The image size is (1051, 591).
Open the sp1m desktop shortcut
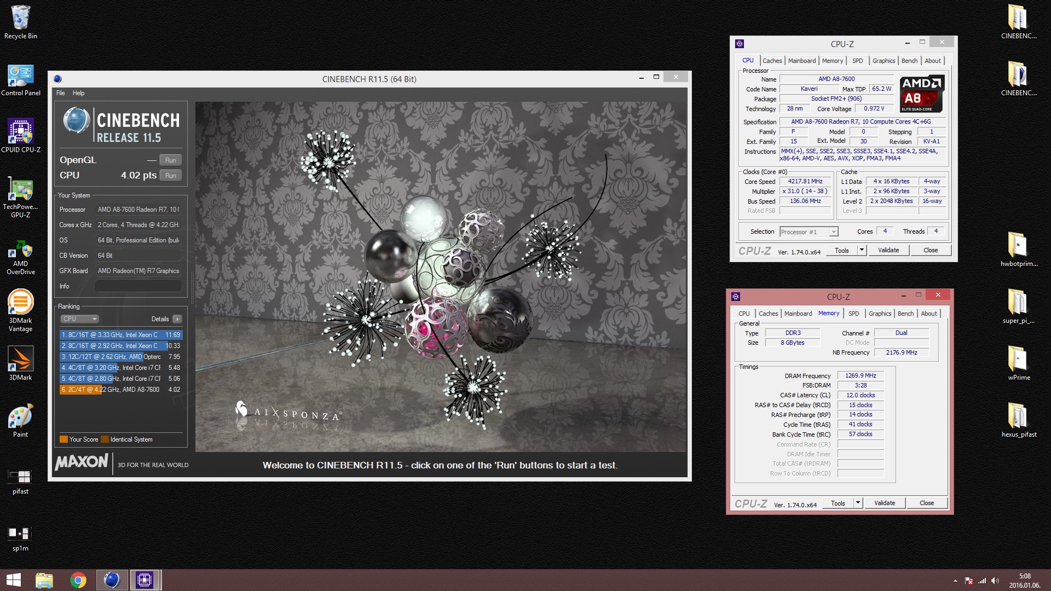pos(21,538)
